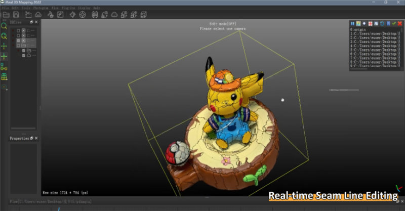Image resolution: width=405 pixels, height=211 pixels.
Task: Click the 'Edit mode[OFF]' text in viewport
Action: coord(223,24)
